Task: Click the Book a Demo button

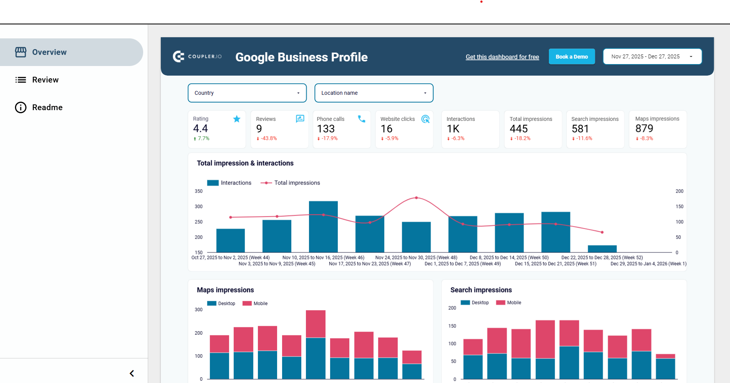Action: click(571, 56)
